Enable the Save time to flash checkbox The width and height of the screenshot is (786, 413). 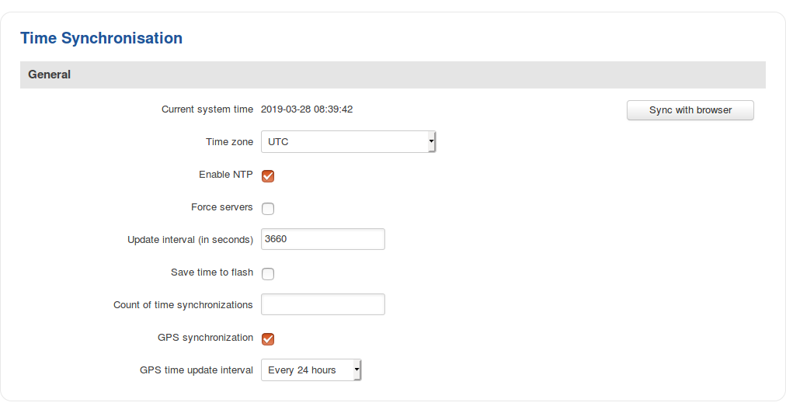268,273
